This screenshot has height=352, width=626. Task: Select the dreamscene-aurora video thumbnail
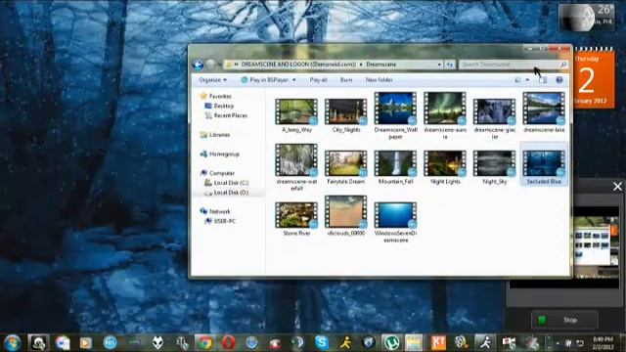pyautogui.click(x=445, y=109)
